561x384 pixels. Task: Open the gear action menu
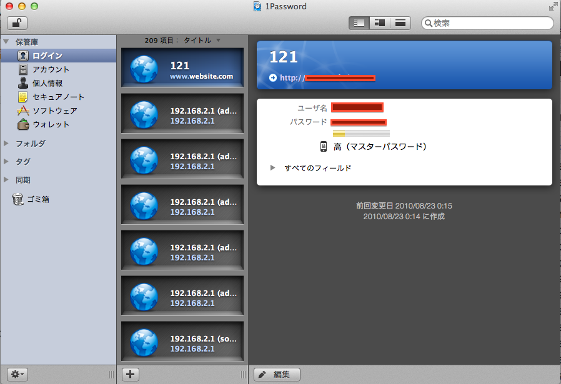point(17,375)
